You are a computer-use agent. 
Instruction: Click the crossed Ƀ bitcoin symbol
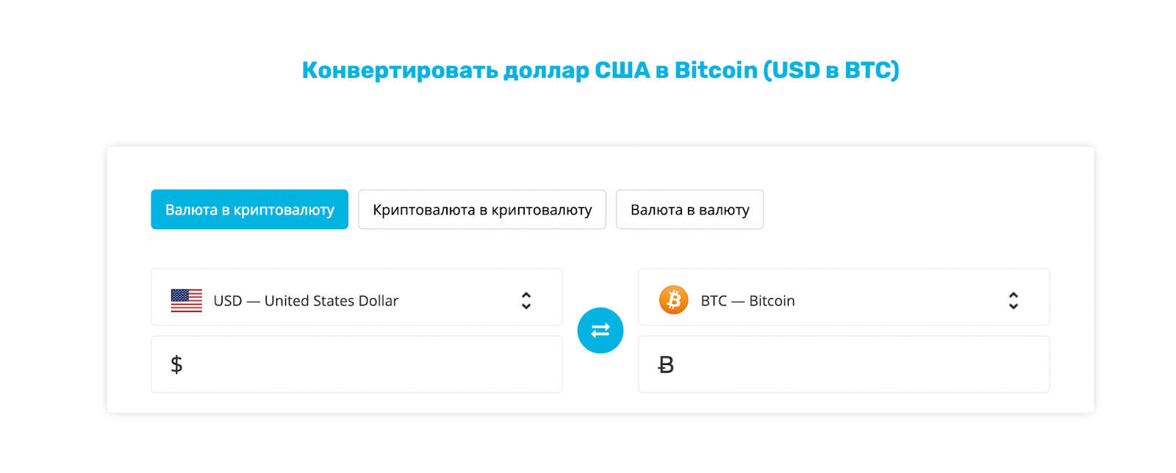666,364
